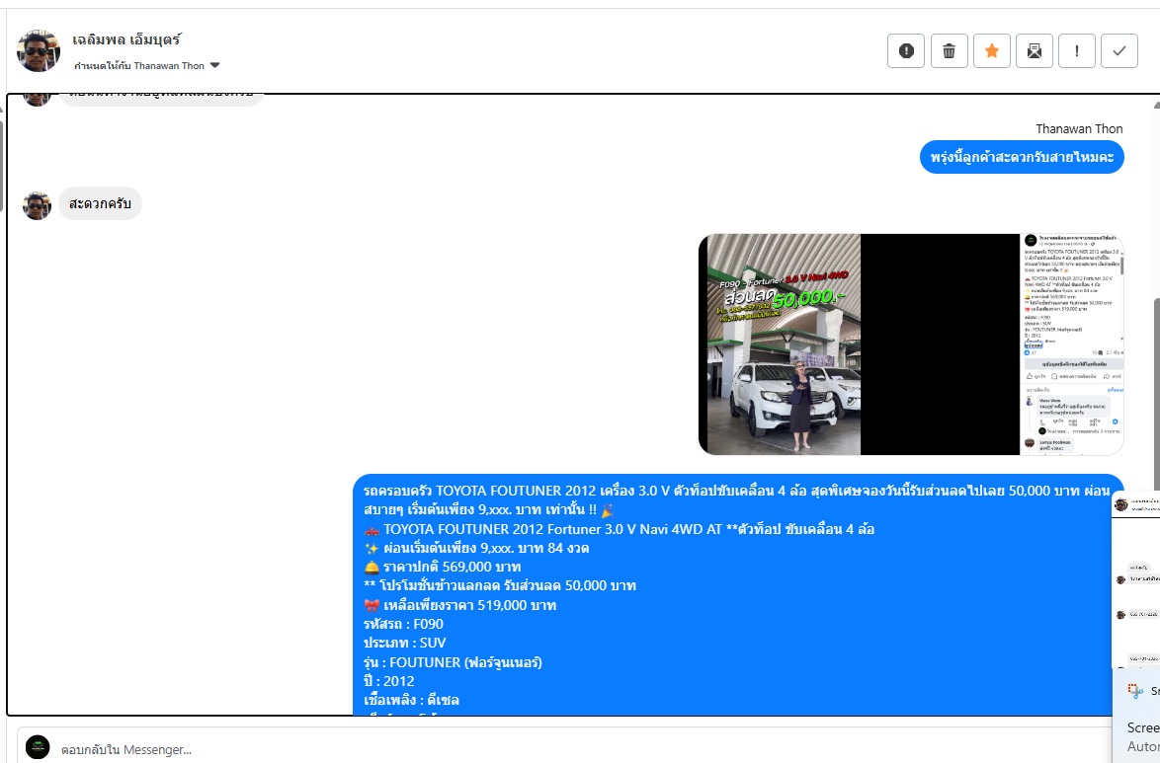This screenshot has height=763, width=1160.
Task: Click the เชื้อเพลิง : ดีเซล line
Action: pyautogui.click(x=411, y=700)
